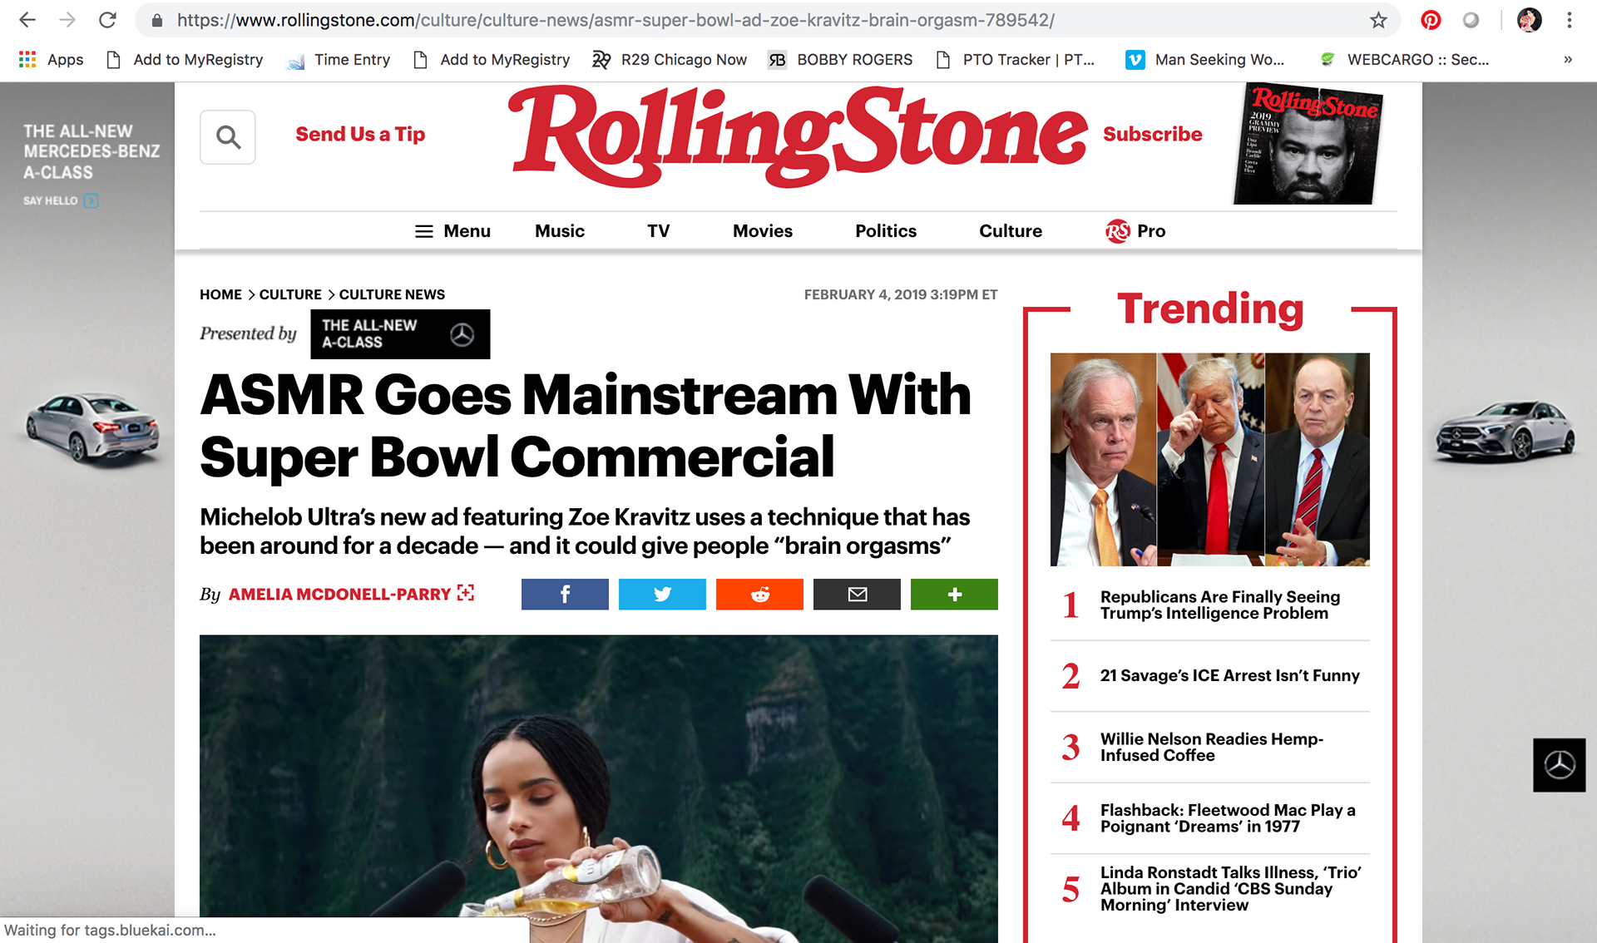Click the URL address bar
This screenshot has width=1597, height=943.
(x=765, y=20)
